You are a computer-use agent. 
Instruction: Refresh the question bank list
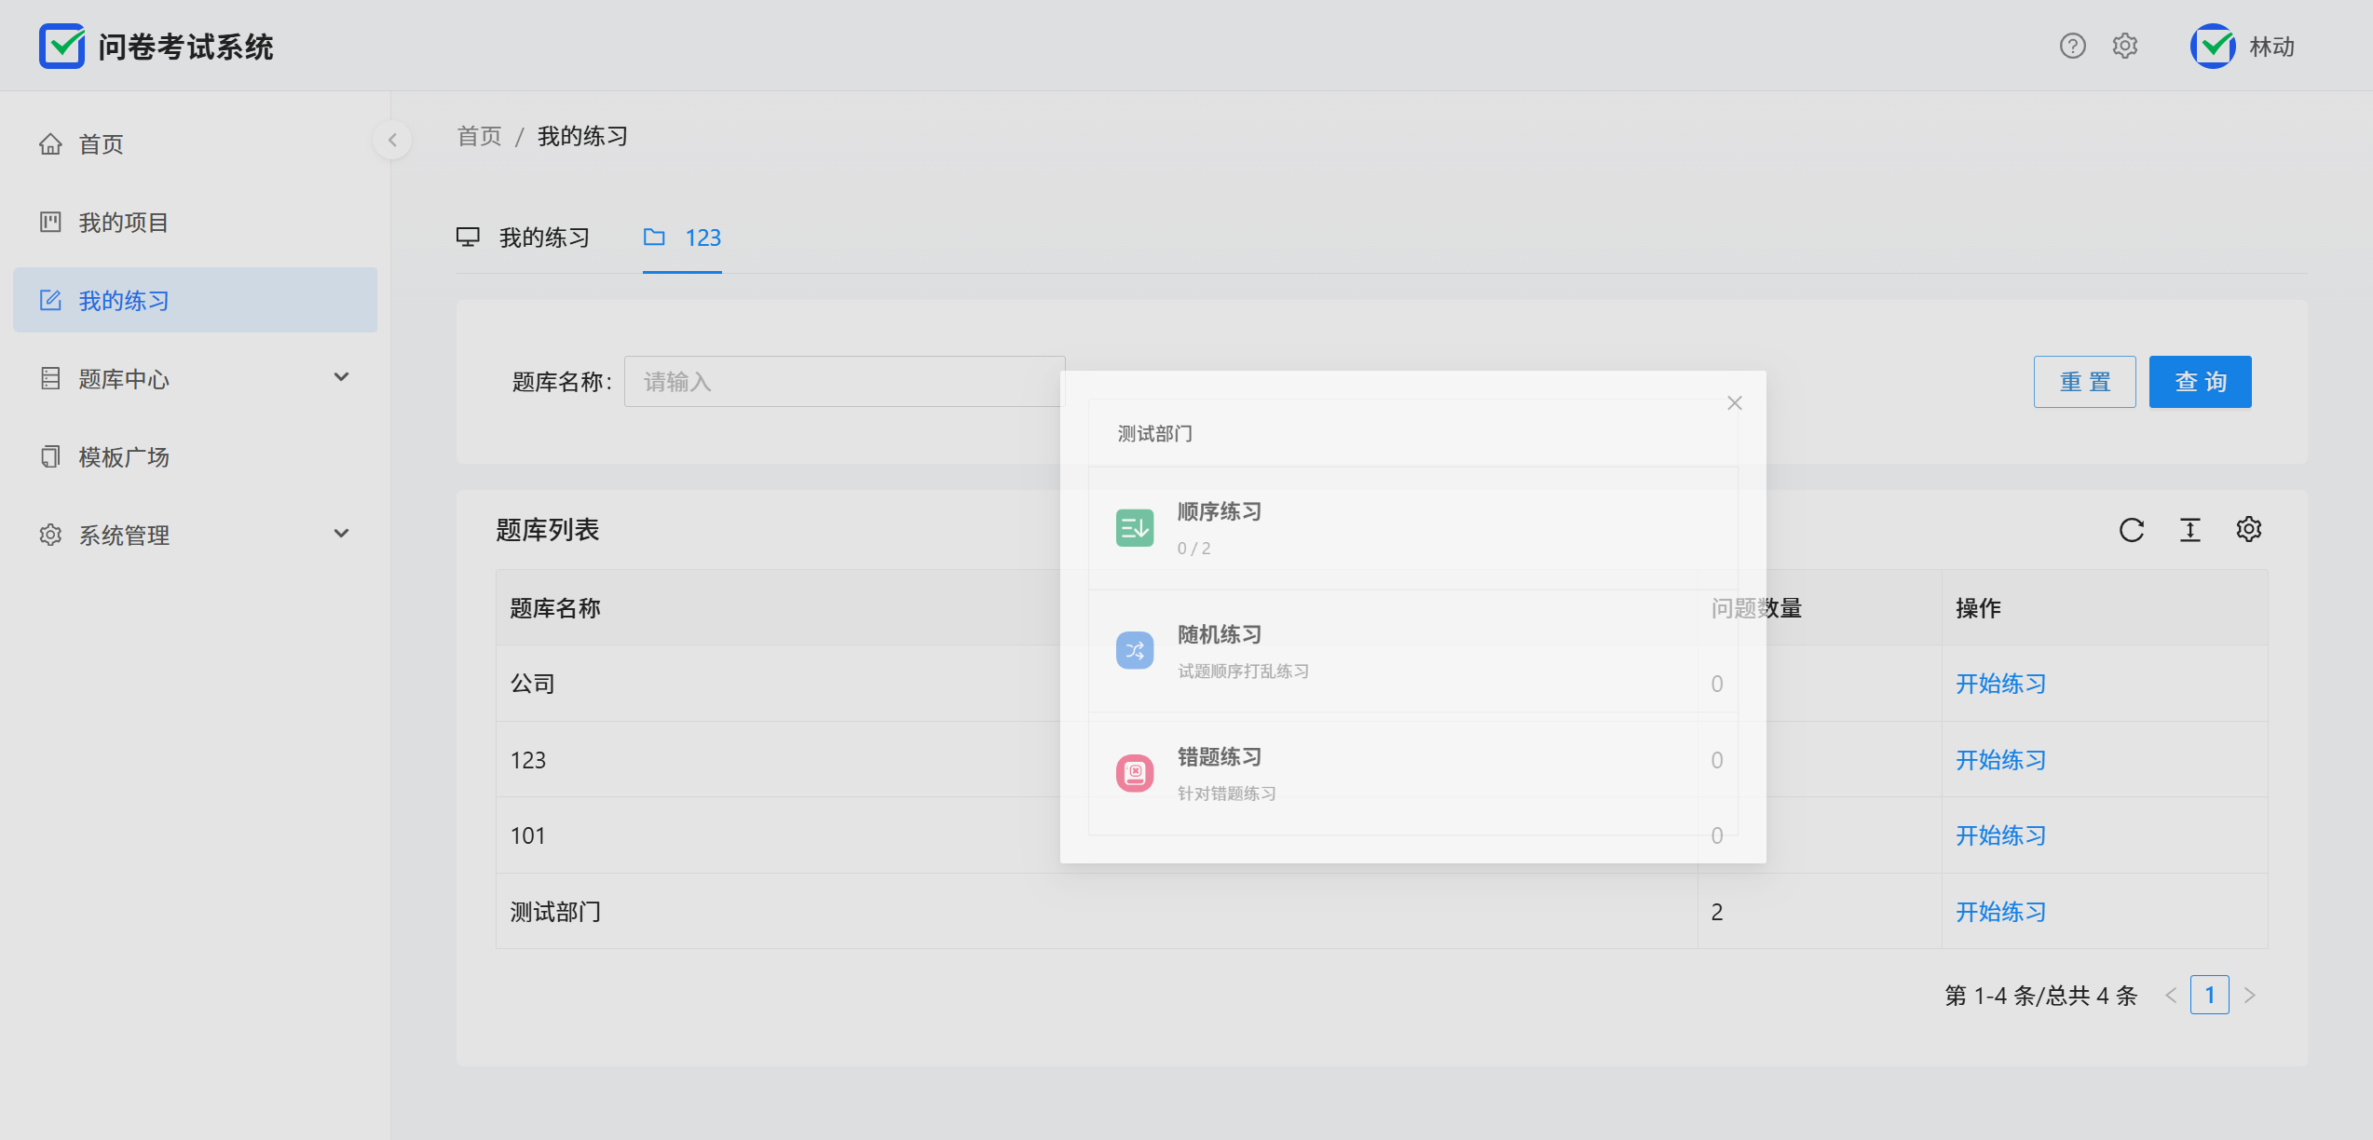[x=2132, y=530]
